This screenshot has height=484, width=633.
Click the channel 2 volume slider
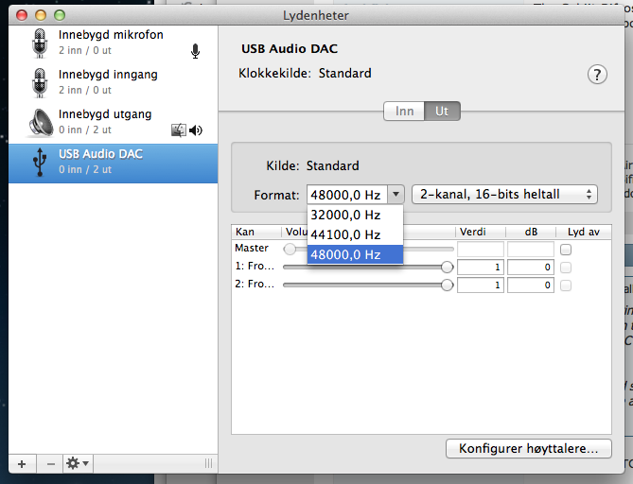pyautogui.click(x=364, y=285)
